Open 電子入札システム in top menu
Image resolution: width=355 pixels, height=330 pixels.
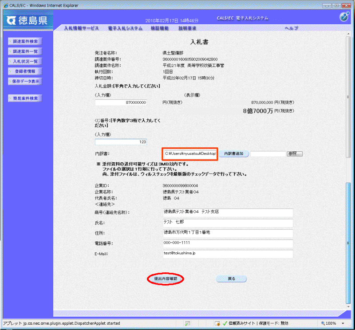125,28
